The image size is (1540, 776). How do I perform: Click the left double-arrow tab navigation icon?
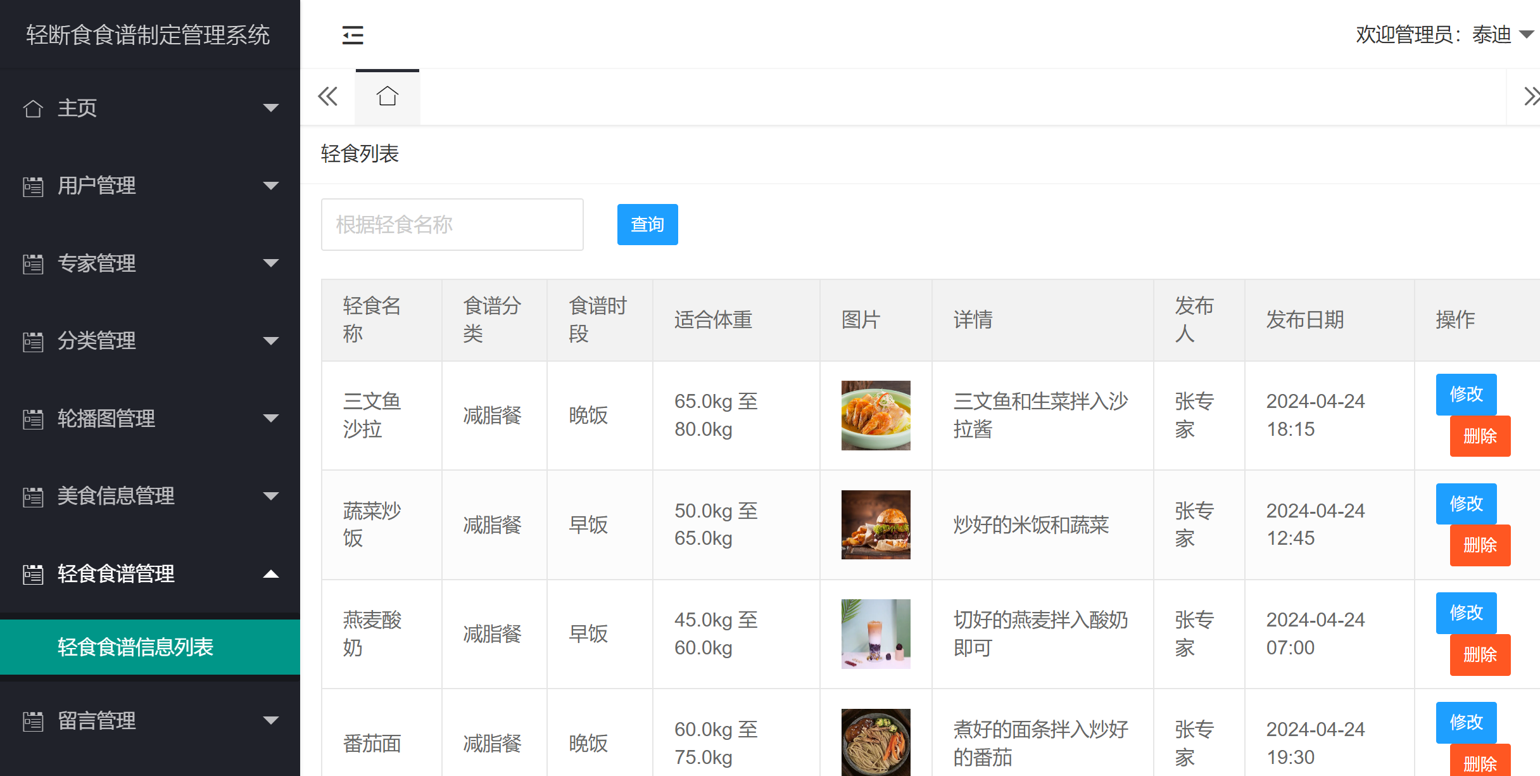click(x=327, y=96)
